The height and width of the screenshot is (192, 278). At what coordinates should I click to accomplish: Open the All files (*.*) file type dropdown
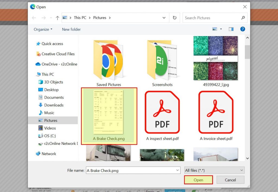(x=214, y=170)
